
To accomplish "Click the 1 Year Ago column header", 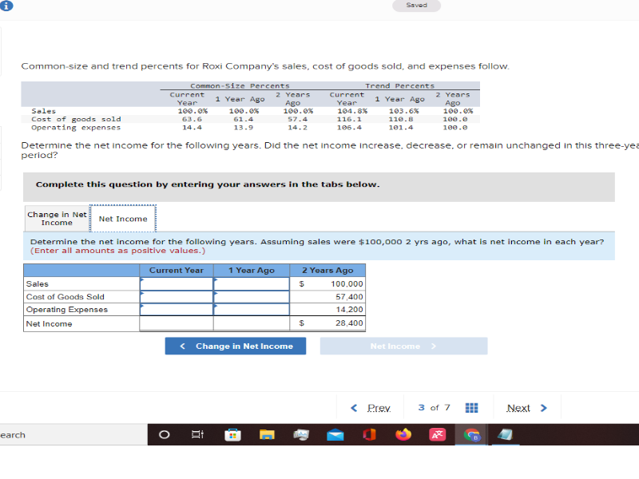I will click(252, 271).
